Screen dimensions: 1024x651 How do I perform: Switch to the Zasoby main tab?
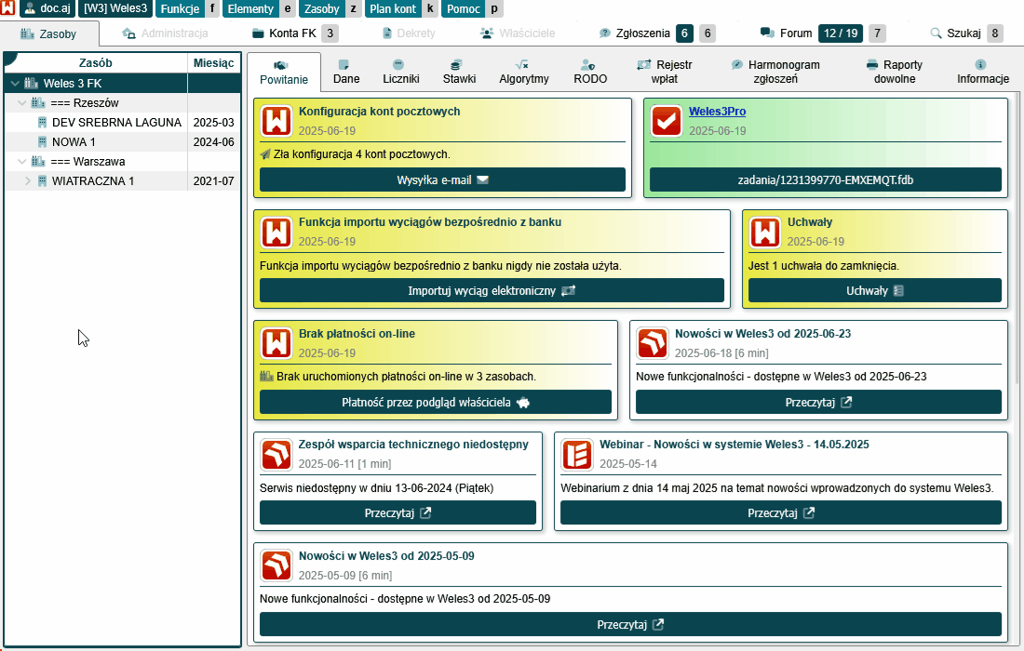[x=49, y=33]
